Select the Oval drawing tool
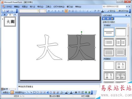The height and width of the screenshot is (99, 132). pyautogui.click(x=38, y=92)
